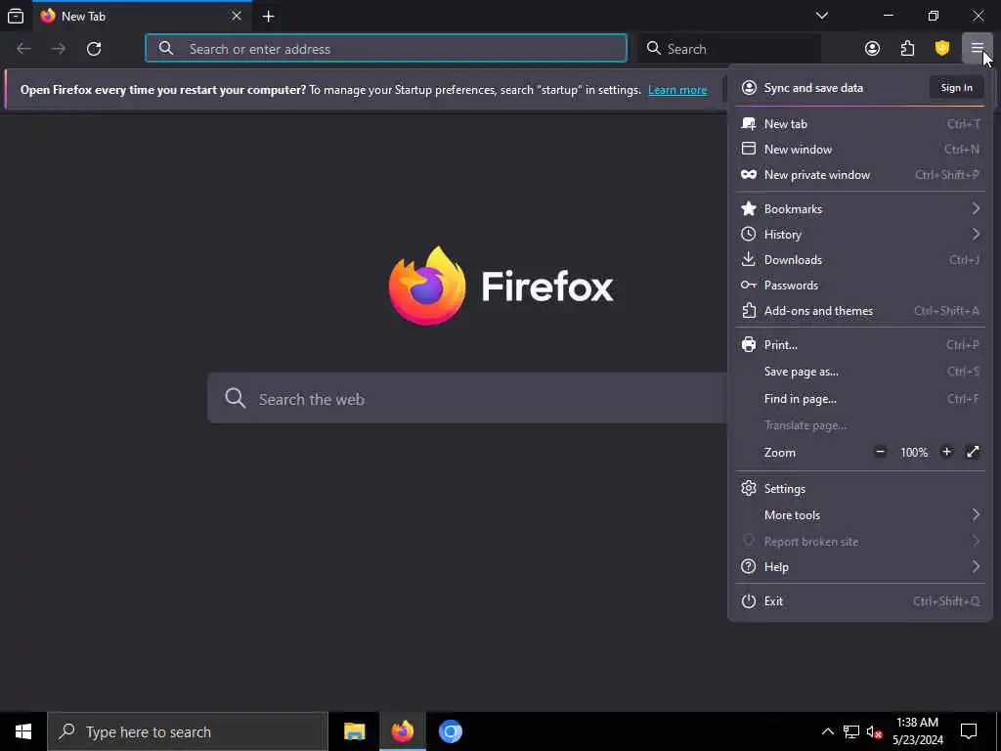Open the account profile icon in toolbar

point(872,49)
